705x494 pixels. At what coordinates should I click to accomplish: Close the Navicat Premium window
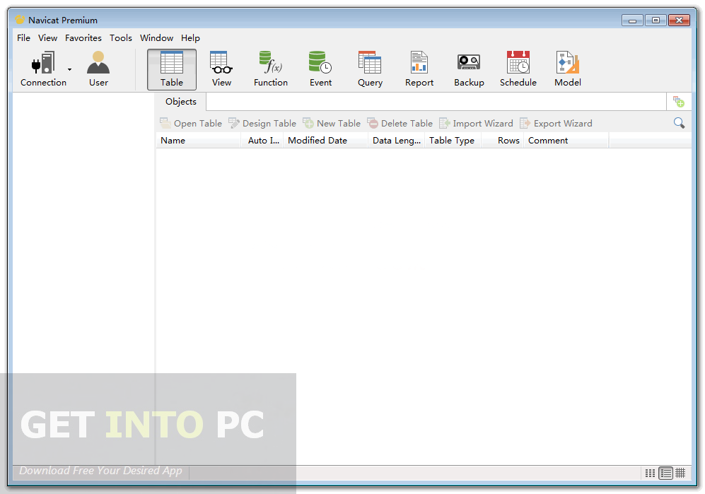680,20
